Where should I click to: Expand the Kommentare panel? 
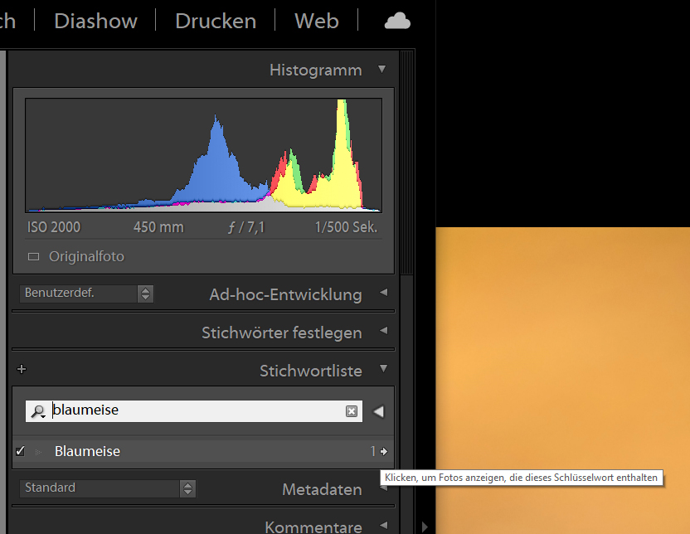point(382,526)
